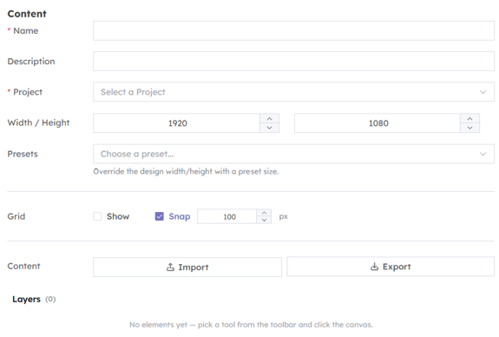This screenshot has width=499, height=337.
Task: Click the Width field showing 1920
Action: (177, 123)
